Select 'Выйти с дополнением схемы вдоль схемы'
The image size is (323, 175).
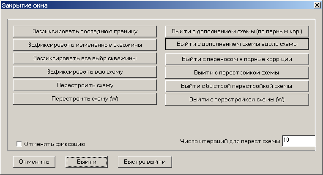click(x=237, y=44)
